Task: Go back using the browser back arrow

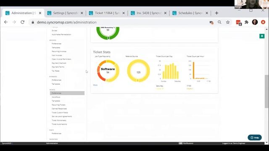Action: pyautogui.click(x=6, y=22)
